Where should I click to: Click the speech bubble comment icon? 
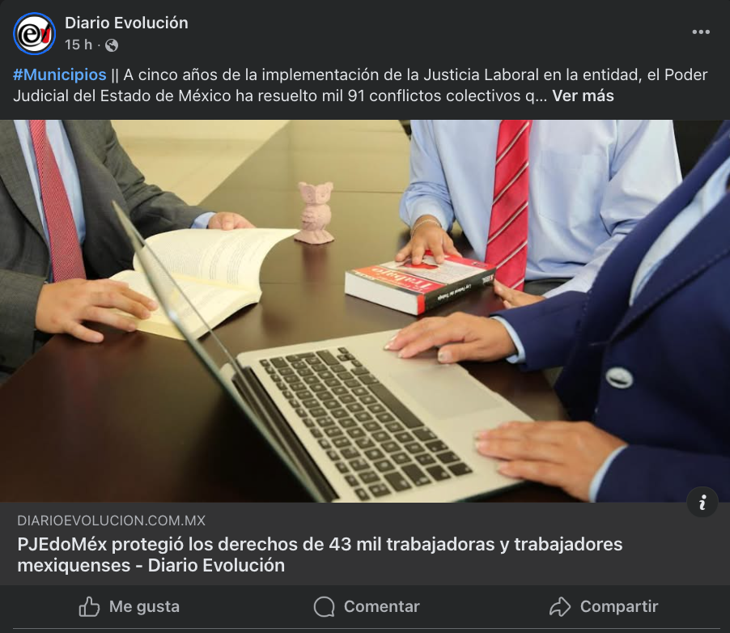point(324,606)
